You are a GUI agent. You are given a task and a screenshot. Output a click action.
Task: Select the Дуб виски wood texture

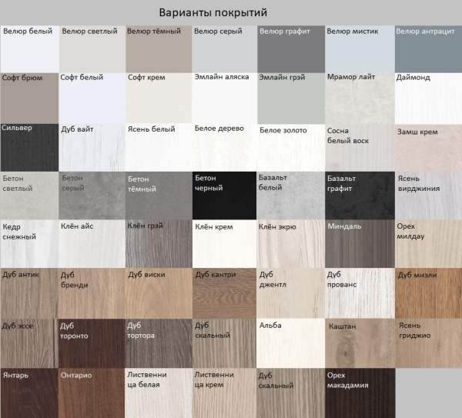pos(157,293)
